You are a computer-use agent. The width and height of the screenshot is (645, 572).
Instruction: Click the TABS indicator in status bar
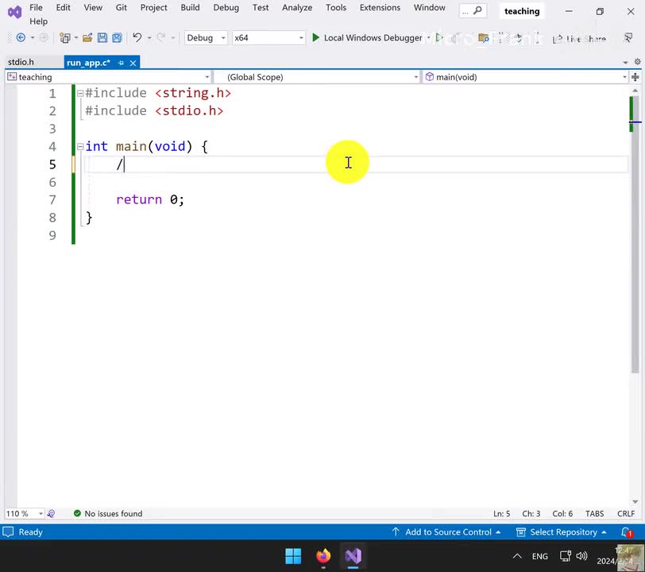tap(594, 513)
